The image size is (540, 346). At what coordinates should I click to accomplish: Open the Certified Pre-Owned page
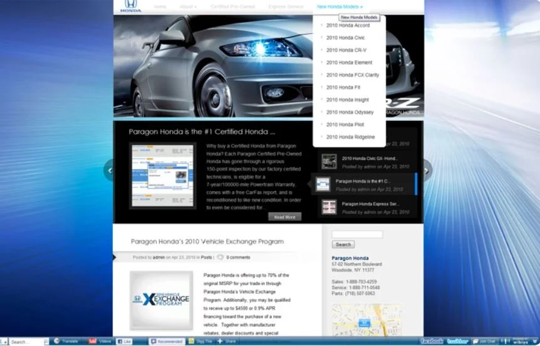pos(232,7)
